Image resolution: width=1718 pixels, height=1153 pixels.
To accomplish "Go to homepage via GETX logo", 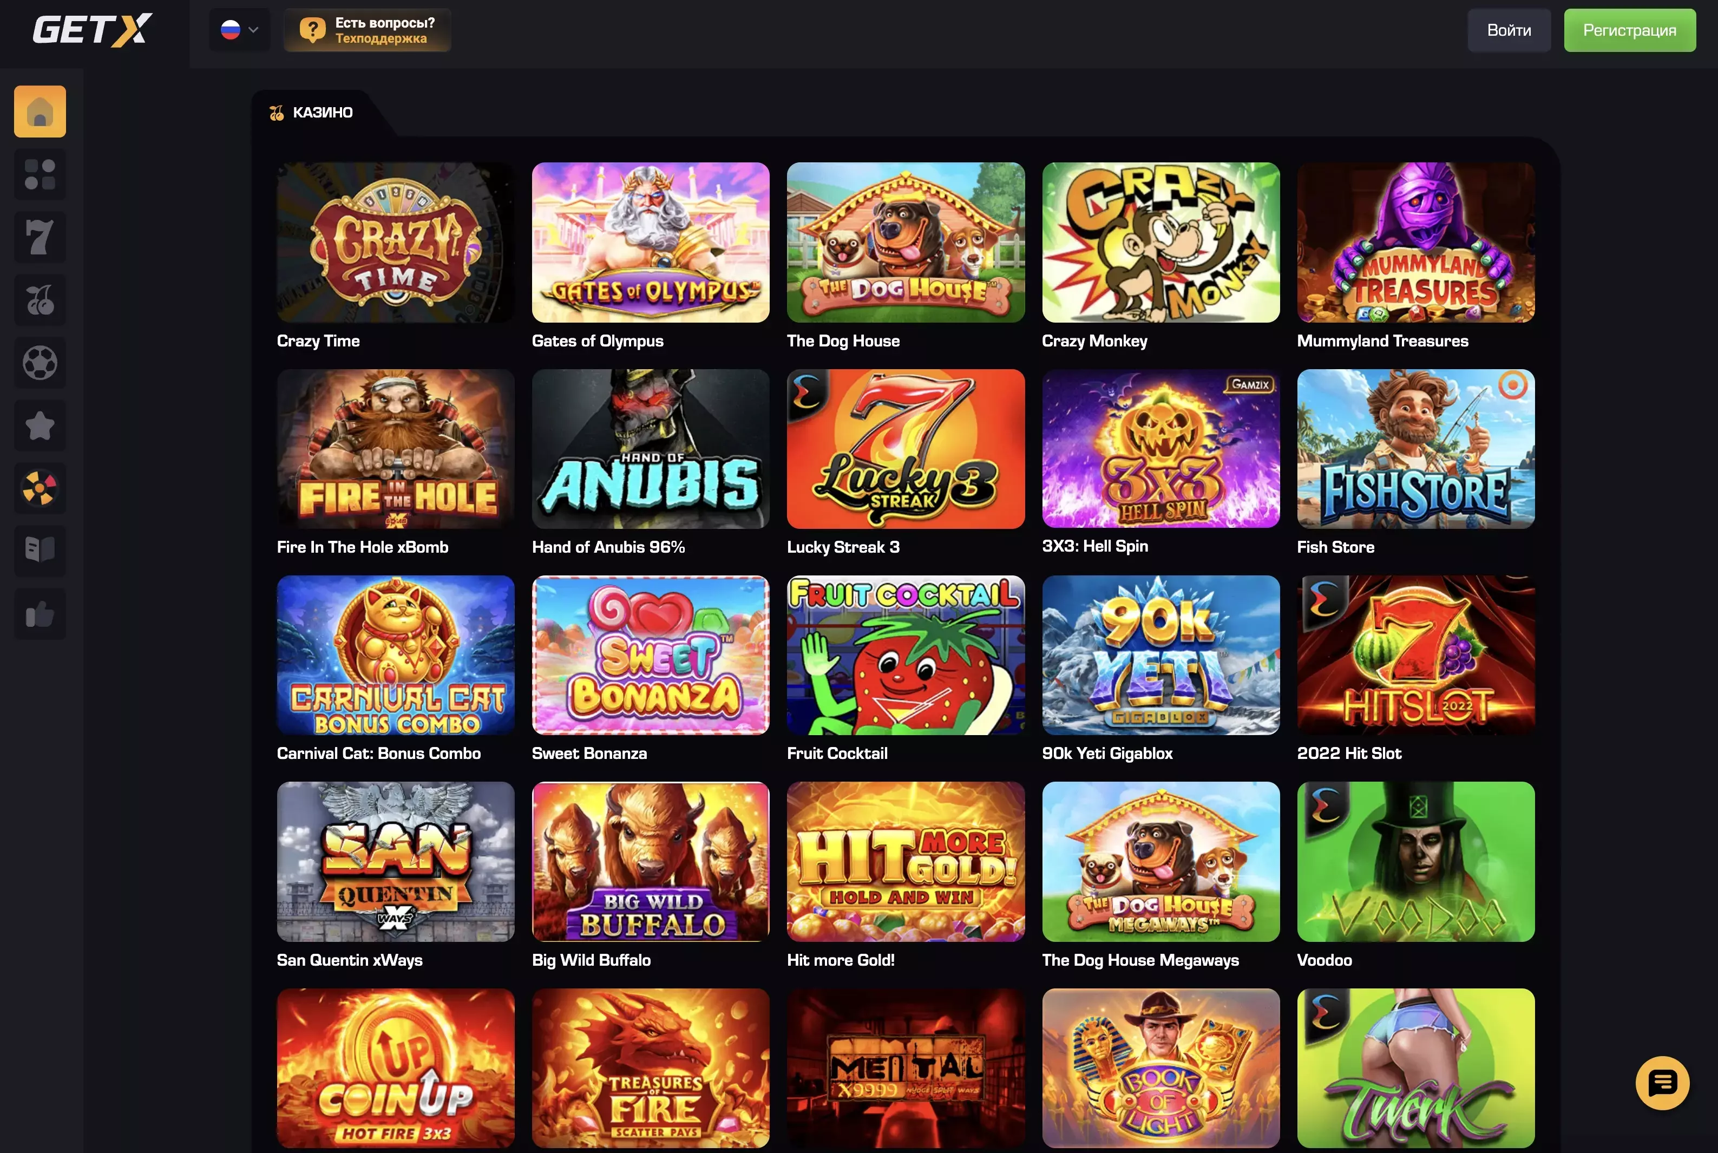I will tap(92, 30).
